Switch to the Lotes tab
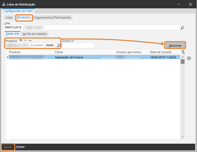The height and width of the screenshot is (152, 197). [9, 17]
